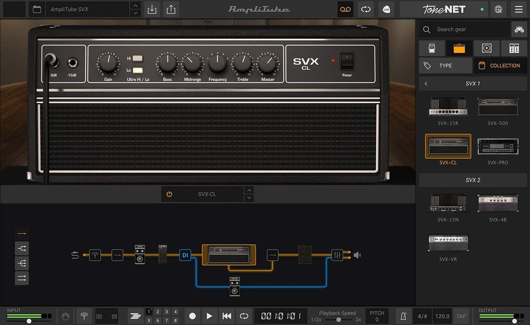This screenshot has height=325, width=530.
Task: Click the Playback Speed slider
Action: [338, 319]
